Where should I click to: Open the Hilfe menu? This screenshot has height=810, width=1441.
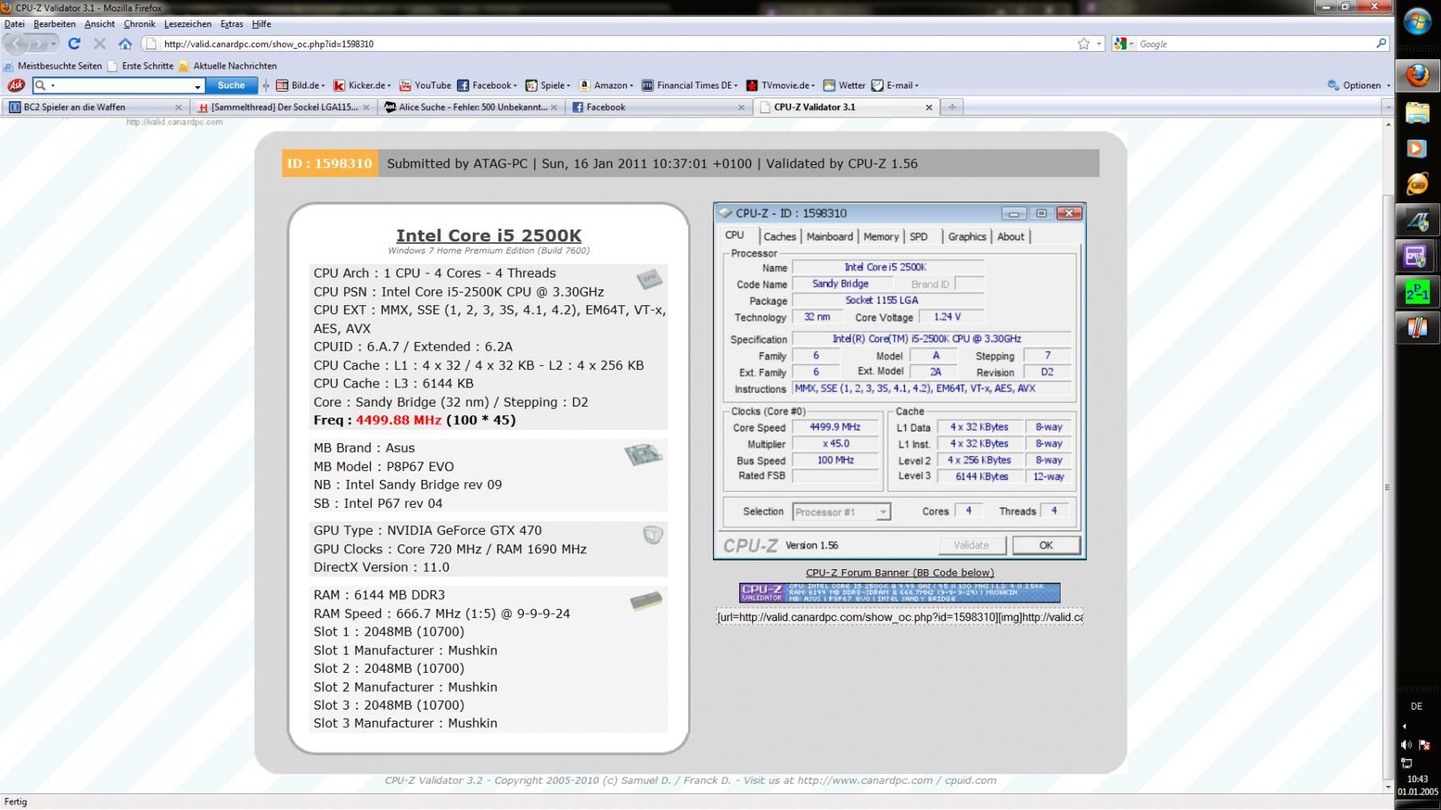[x=262, y=24]
